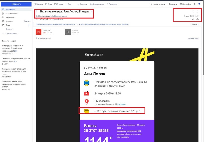204x142 pixels.
Task: Click sender address hello@yandex-team.ru
Action: click(x=59, y=16)
